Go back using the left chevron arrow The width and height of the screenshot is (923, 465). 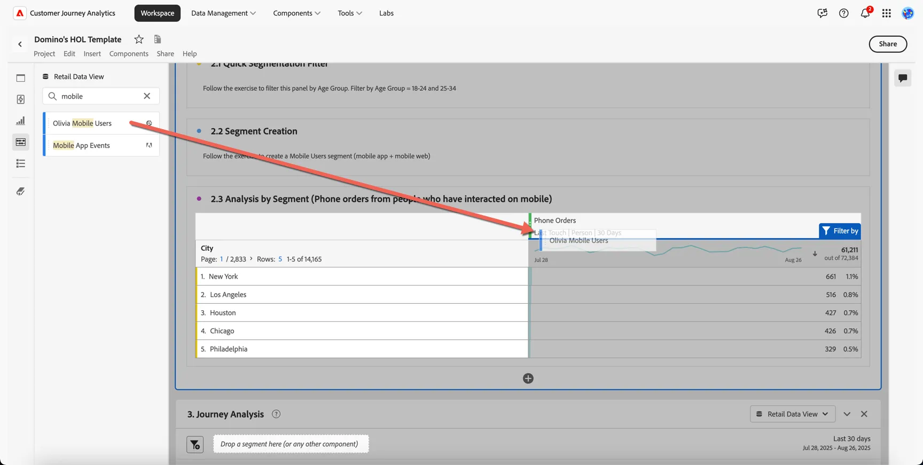[20, 44]
